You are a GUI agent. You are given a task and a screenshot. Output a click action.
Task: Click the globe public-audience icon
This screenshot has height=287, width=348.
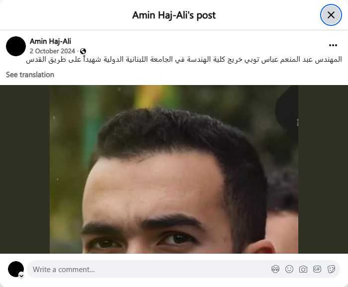[x=83, y=51]
